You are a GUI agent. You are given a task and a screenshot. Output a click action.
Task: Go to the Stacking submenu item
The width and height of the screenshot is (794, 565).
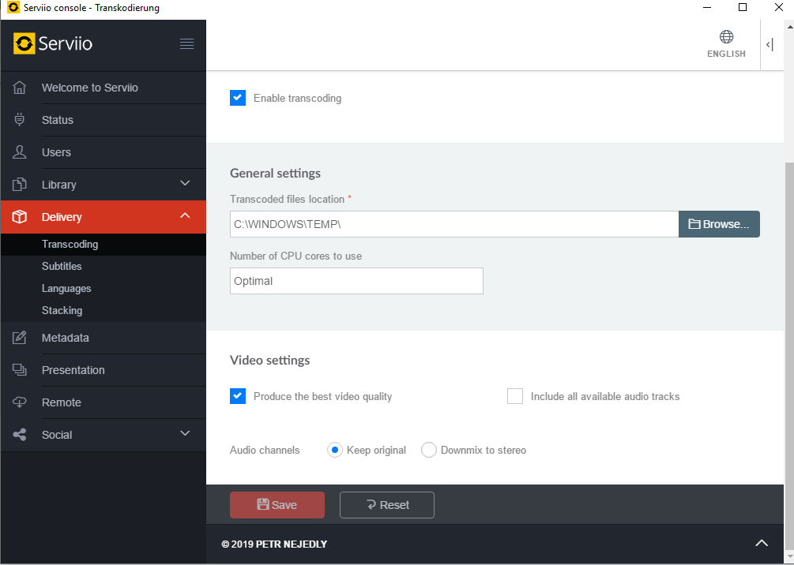click(62, 311)
